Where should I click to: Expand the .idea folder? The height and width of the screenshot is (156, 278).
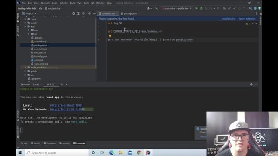pos(25,19)
